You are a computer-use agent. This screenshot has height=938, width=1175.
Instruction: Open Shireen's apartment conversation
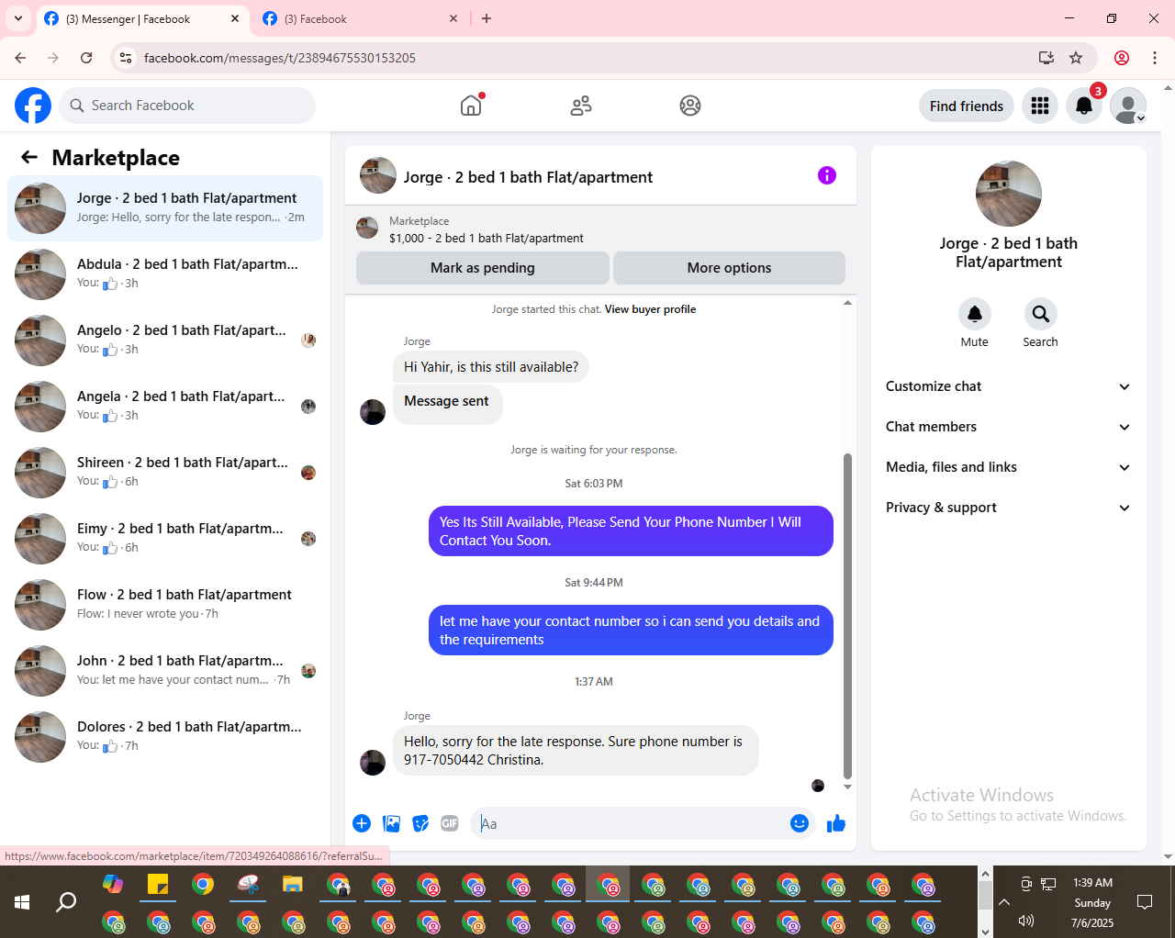[x=165, y=473]
